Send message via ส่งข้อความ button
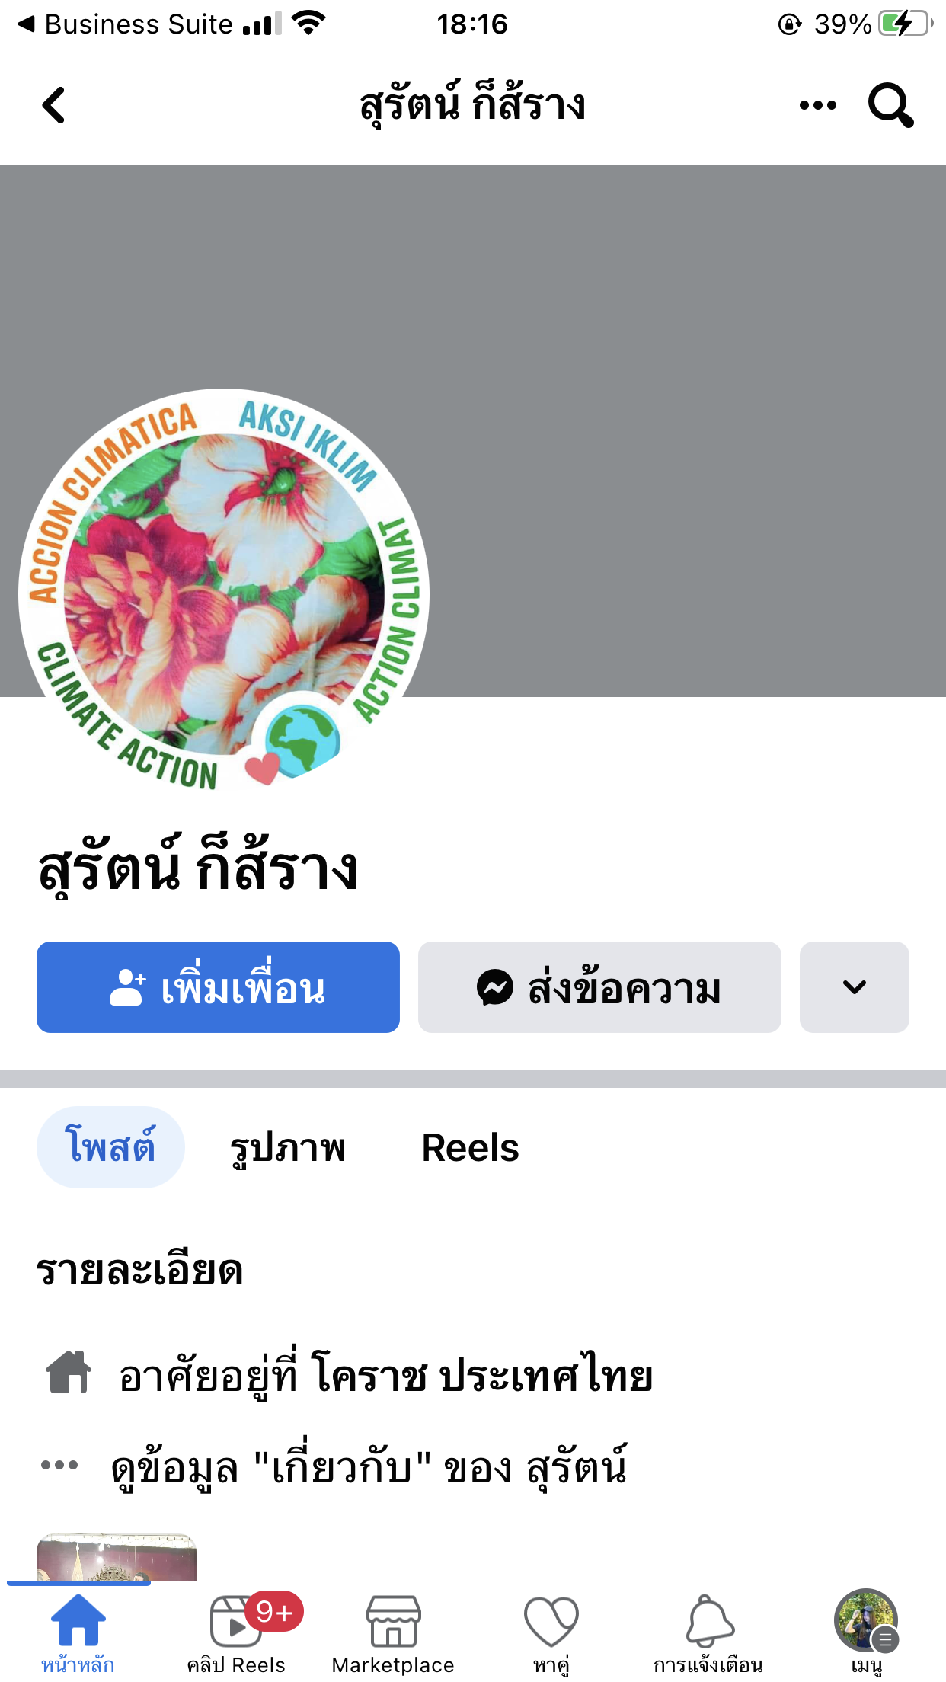 coord(599,987)
